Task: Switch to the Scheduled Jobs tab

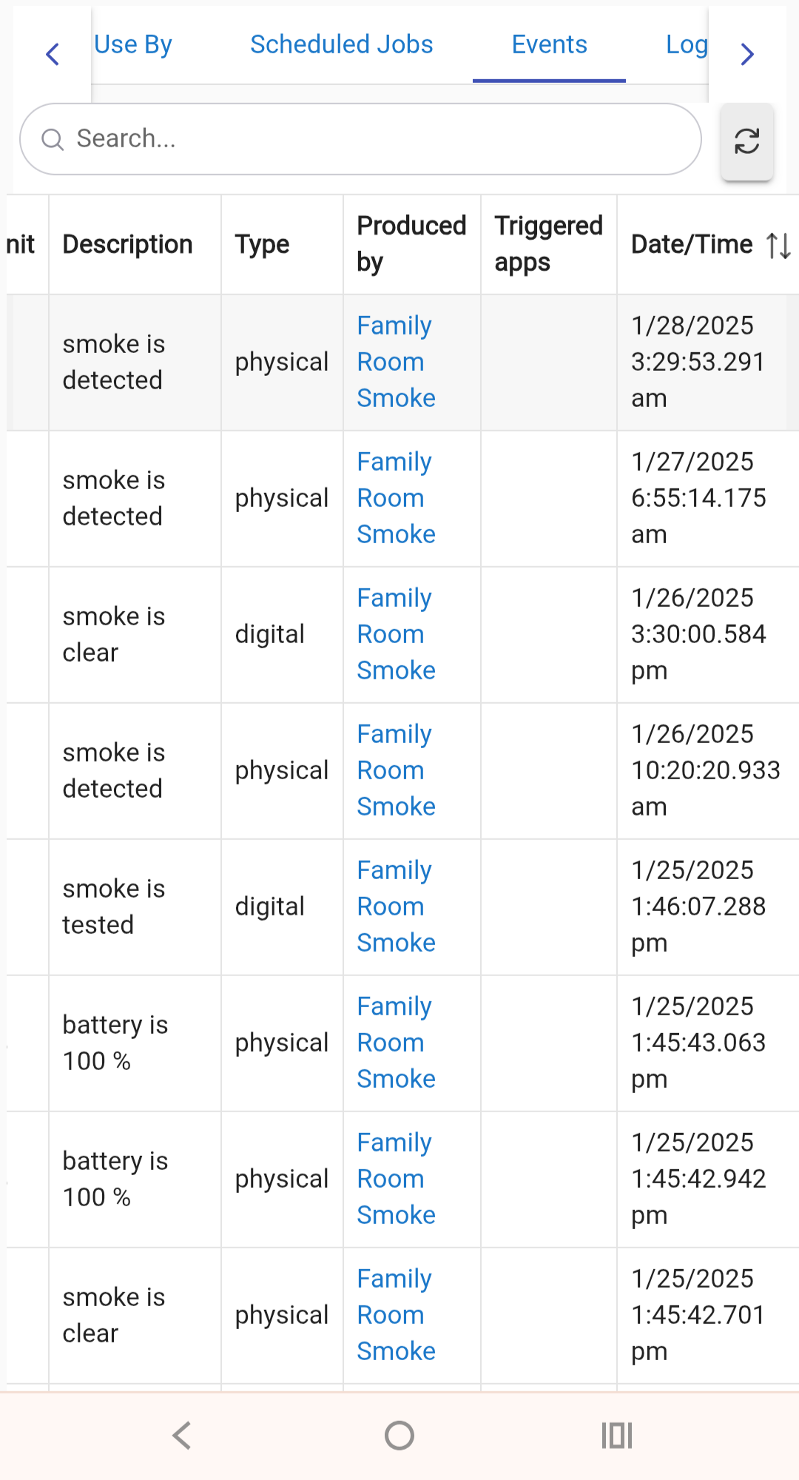Action: [342, 44]
